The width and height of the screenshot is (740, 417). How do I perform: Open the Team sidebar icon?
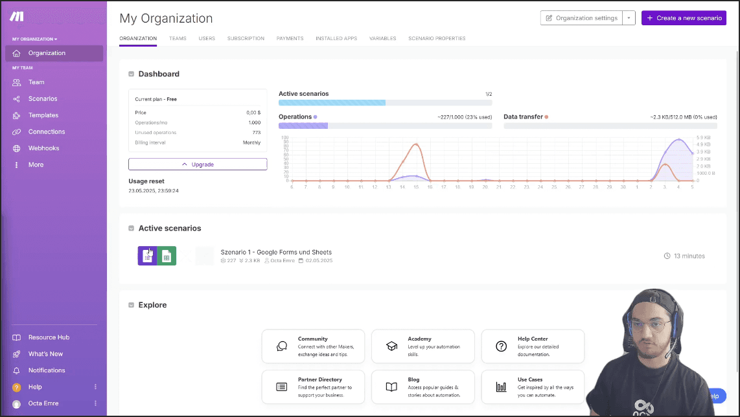tap(16, 82)
